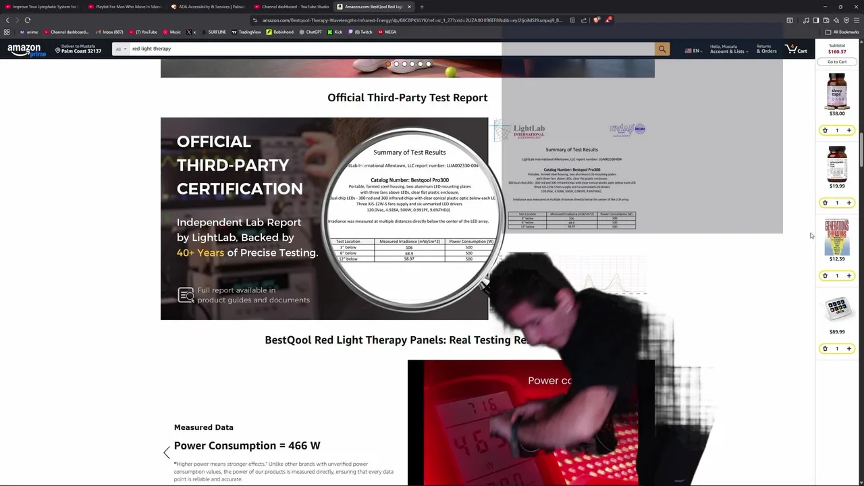Open the EN language dropdown
The image size is (864, 486).
pyautogui.click(x=693, y=51)
